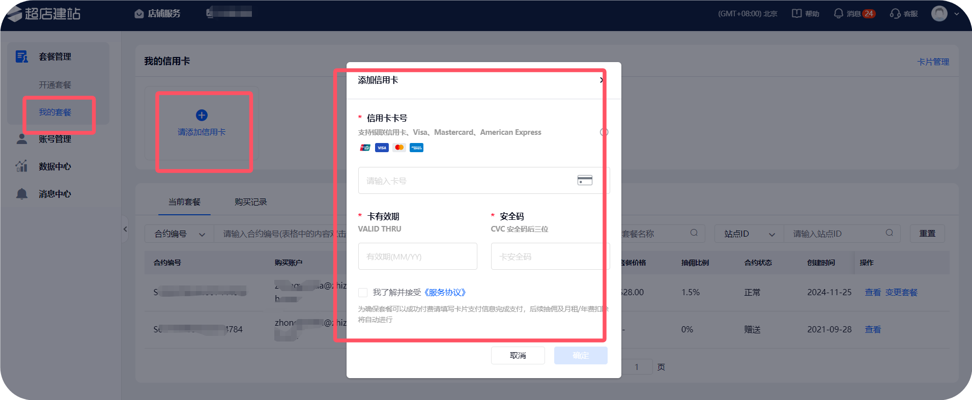Image resolution: width=972 pixels, height=400 pixels.
Task: Click the 帮助 help icon
Action: coord(796,14)
